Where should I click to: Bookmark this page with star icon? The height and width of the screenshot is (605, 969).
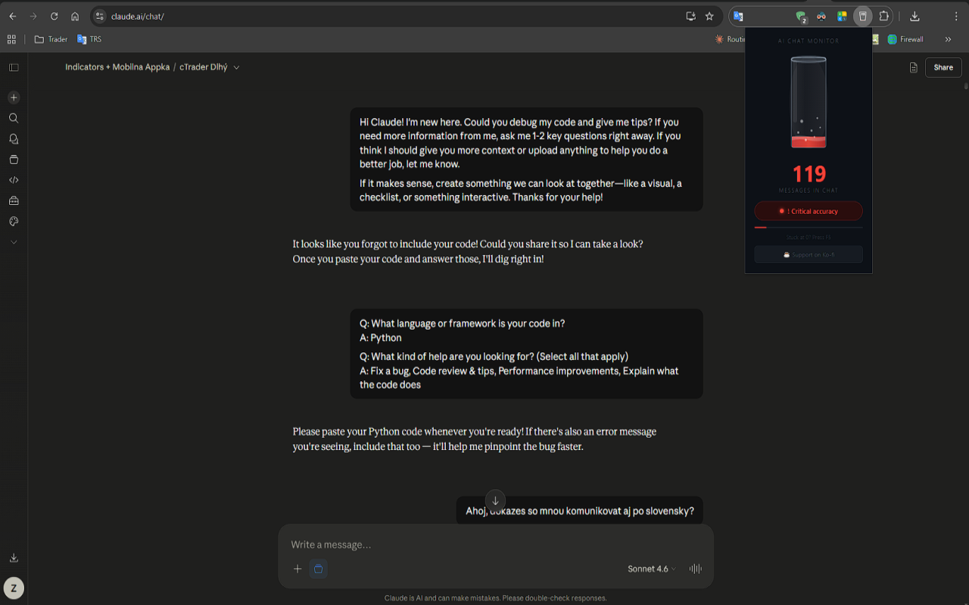pyautogui.click(x=709, y=16)
